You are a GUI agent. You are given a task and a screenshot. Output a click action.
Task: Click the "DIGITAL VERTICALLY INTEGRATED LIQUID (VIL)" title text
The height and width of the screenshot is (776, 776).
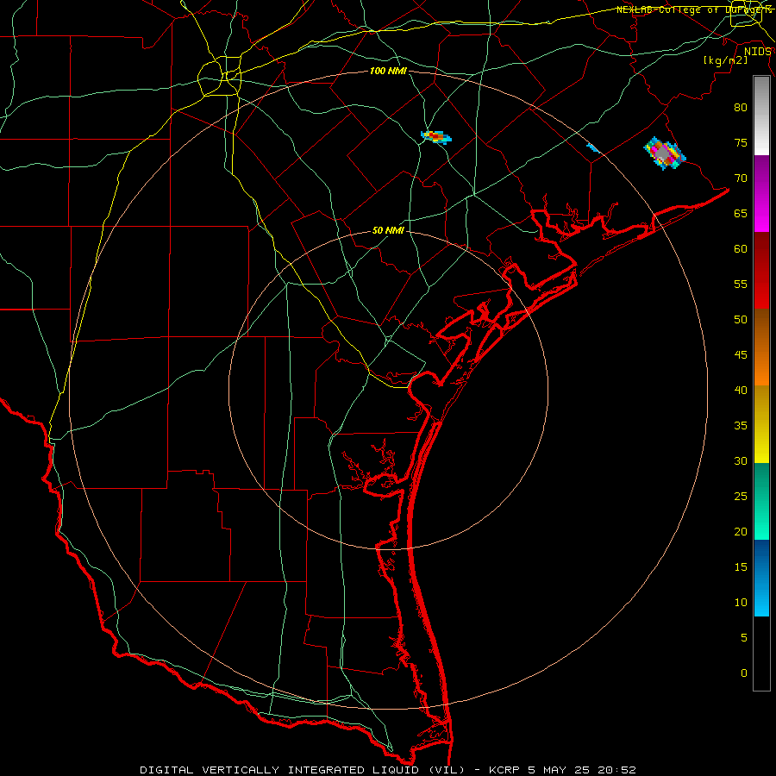303,770
